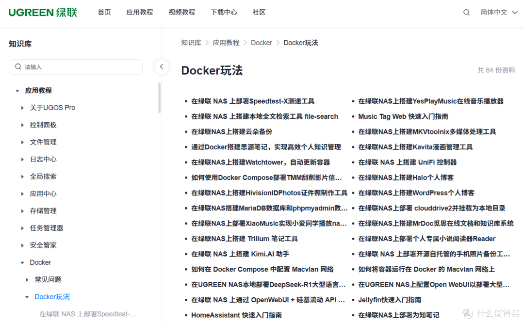Collapse the Docker玩法 tree node arrow

[x=27, y=297]
